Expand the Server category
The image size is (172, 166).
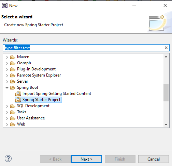tap(7, 82)
